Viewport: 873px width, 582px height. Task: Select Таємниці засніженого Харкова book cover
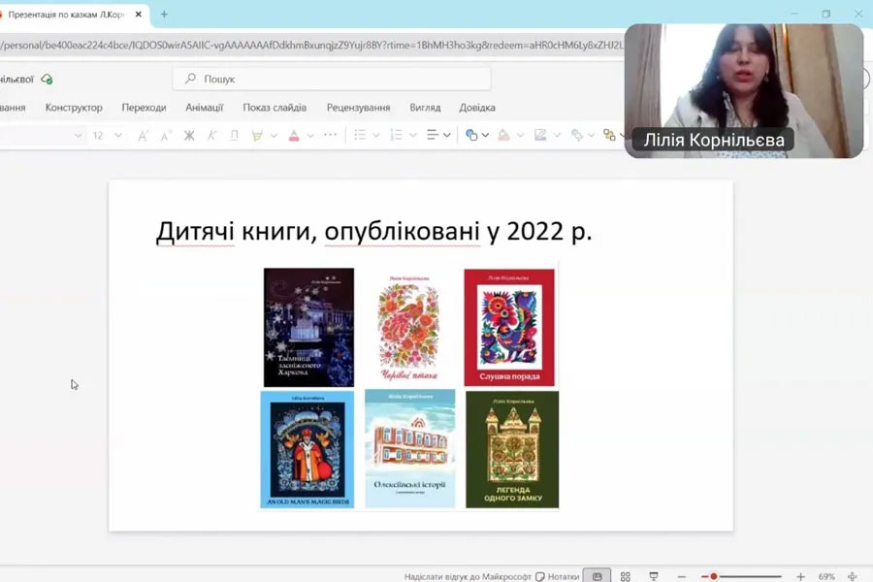[309, 327]
